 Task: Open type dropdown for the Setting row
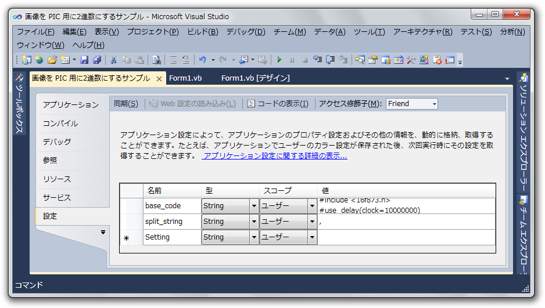coord(254,237)
